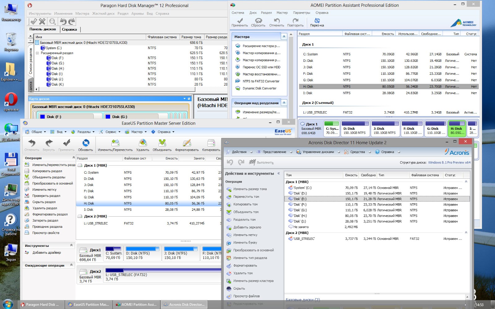Click the Удалить icon in EaseUS toolbar

(143, 143)
